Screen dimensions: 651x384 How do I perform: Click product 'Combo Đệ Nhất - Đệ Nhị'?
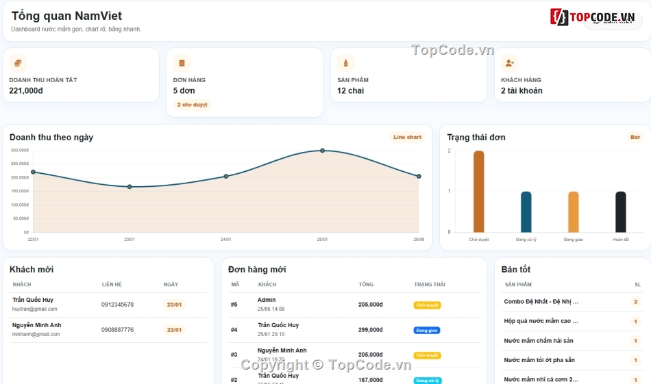point(541,301)
